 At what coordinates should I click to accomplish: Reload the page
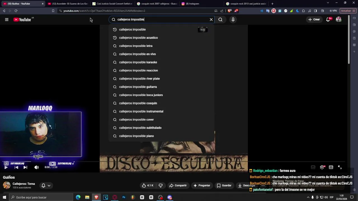(16, 11)
